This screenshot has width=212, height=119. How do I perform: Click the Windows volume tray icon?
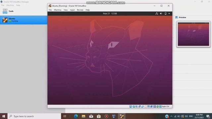pyautogui.click(x=186, y=116)
